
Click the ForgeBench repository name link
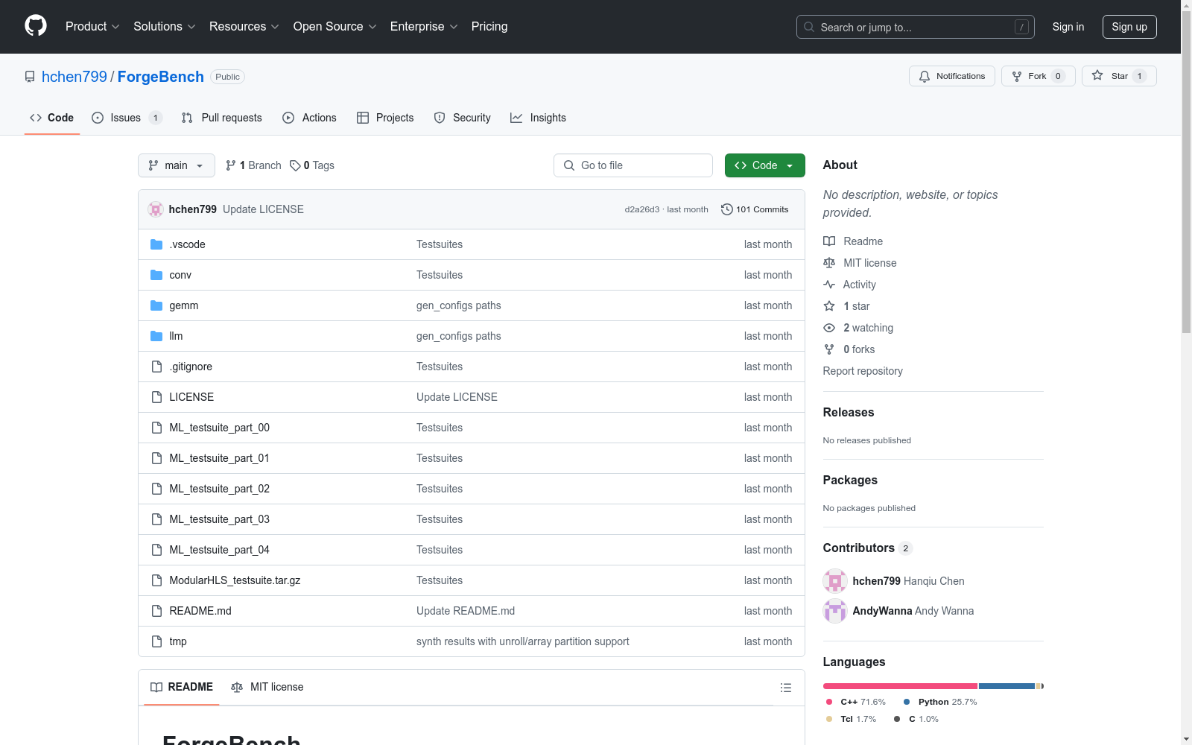[x=161, y=77]
